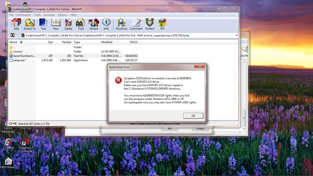Screen dimensions: 313x176
Task: Sort file list by Name column
Action: point(22,42)
